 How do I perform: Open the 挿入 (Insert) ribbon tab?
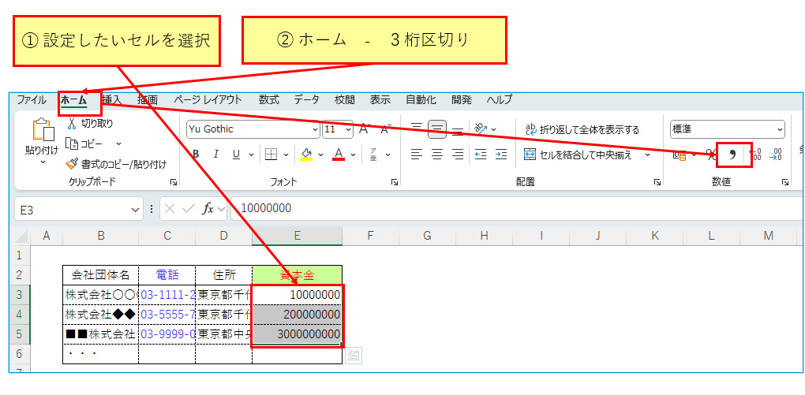[x=111, y=100]
